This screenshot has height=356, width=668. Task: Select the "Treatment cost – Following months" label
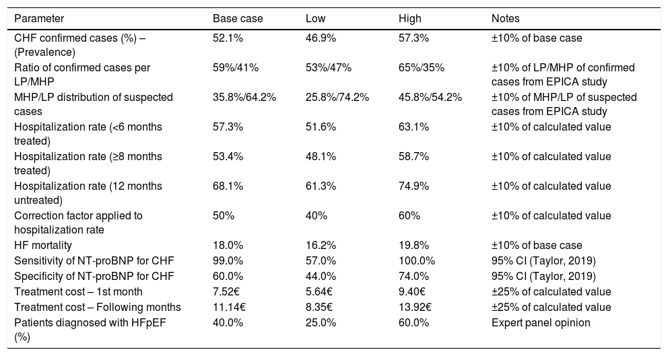pos(98,308)
